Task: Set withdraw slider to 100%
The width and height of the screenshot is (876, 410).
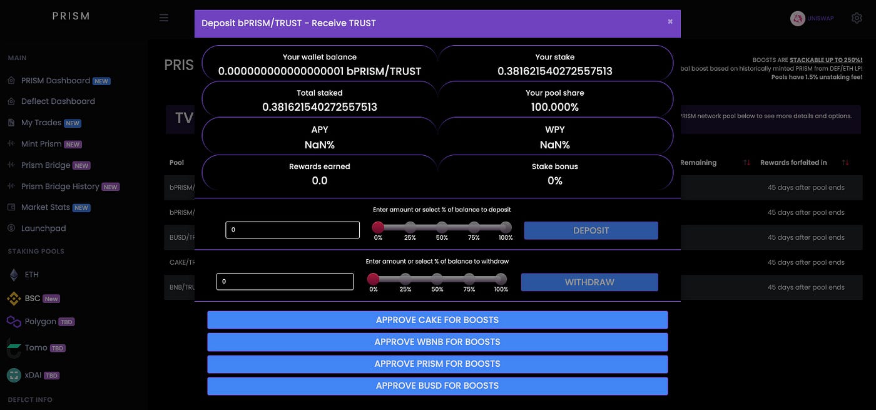Action: pos(501,279)
